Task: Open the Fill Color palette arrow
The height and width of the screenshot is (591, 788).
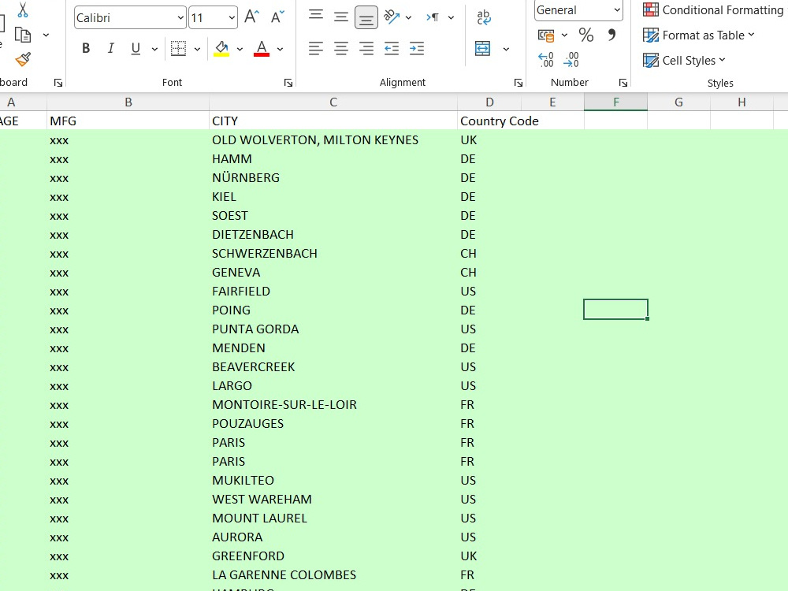Action: click(240, 49)
